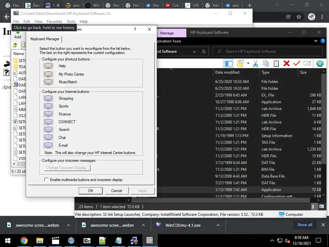Click the refresh icon beside the address bar
329x247 pixels.
(204, 51)
